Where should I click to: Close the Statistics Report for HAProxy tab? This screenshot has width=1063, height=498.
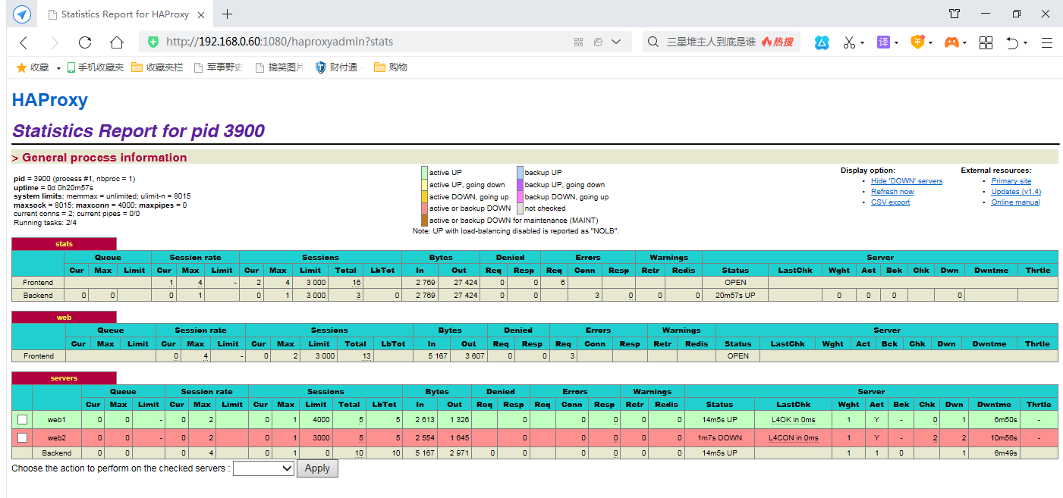point(201,14)
